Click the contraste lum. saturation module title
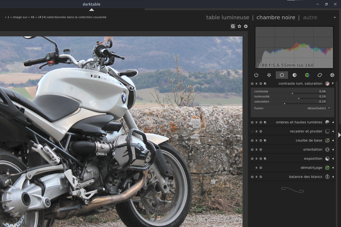This screenshot has height=227, width=341. pos(300,84)
